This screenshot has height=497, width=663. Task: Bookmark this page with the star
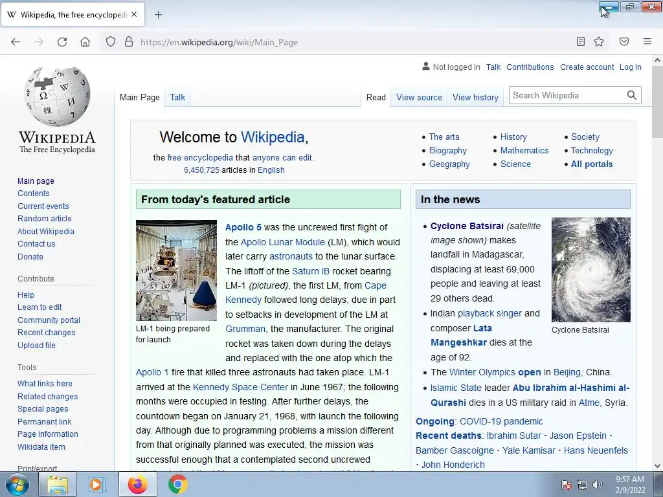pos(599,41)
